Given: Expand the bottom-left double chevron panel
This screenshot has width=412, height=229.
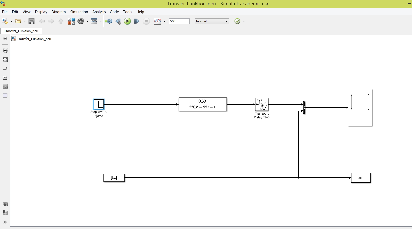Looking at the screenshot, I should click(5, 222).
